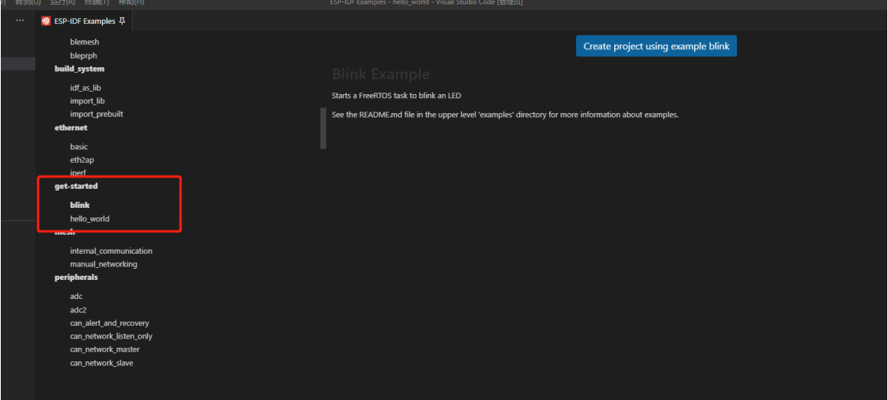Viewport: 888px width, 400px height.
Task: Select the blemesh example
Action: click(85, 42)
